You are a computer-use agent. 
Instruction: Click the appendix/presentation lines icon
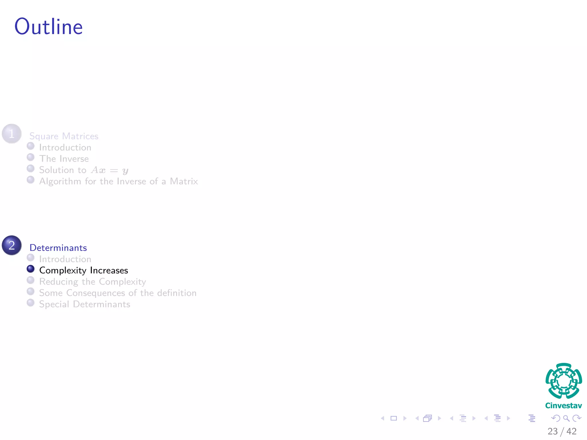click(x=532, y=419)
